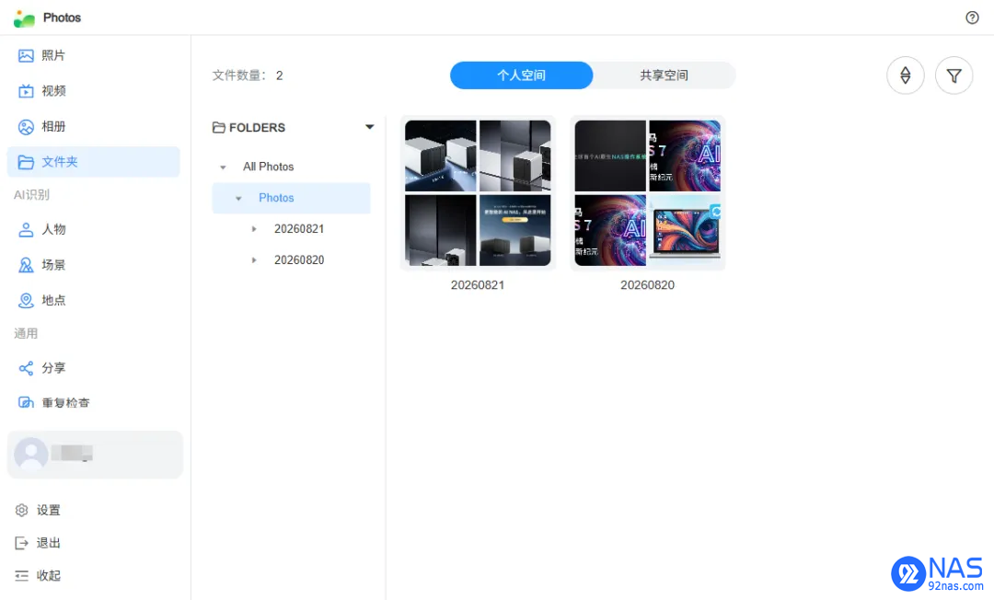The height and width of the screenshot is (600, 994).
Task: Click the 照片 picture icon in sidebar
Action: pyautogui.click(x=26, y=56)
